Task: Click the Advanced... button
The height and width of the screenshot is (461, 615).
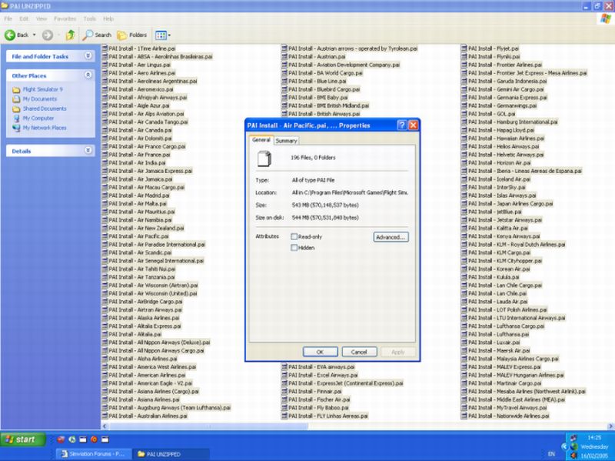Action: pos(391,237)
